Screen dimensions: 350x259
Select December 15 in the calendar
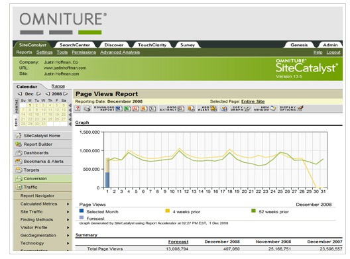point(30,115)
